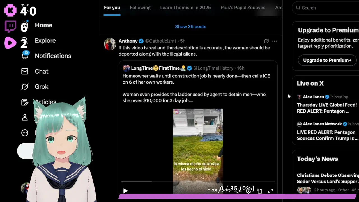Click the Grok slashed-circle sidebar icon
Viewport: 359px width, 202px height.
(25, 87)
